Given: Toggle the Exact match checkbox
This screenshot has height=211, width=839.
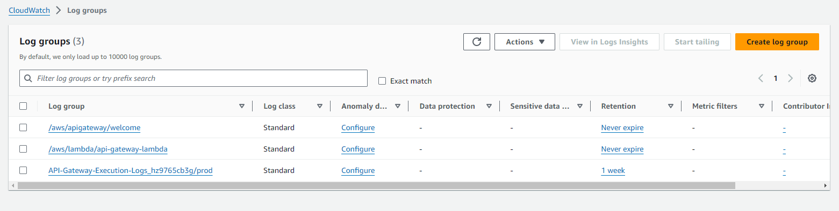Looking at the screenshot, I should 382,81.
